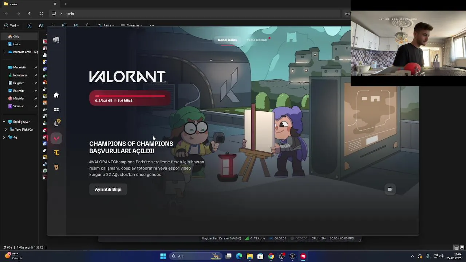Switch to the Yama Notları tab
Screen dimensions: 466x262
click(257, 40)
